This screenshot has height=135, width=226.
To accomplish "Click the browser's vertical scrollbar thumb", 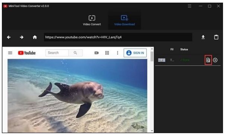I will (152, 56).
